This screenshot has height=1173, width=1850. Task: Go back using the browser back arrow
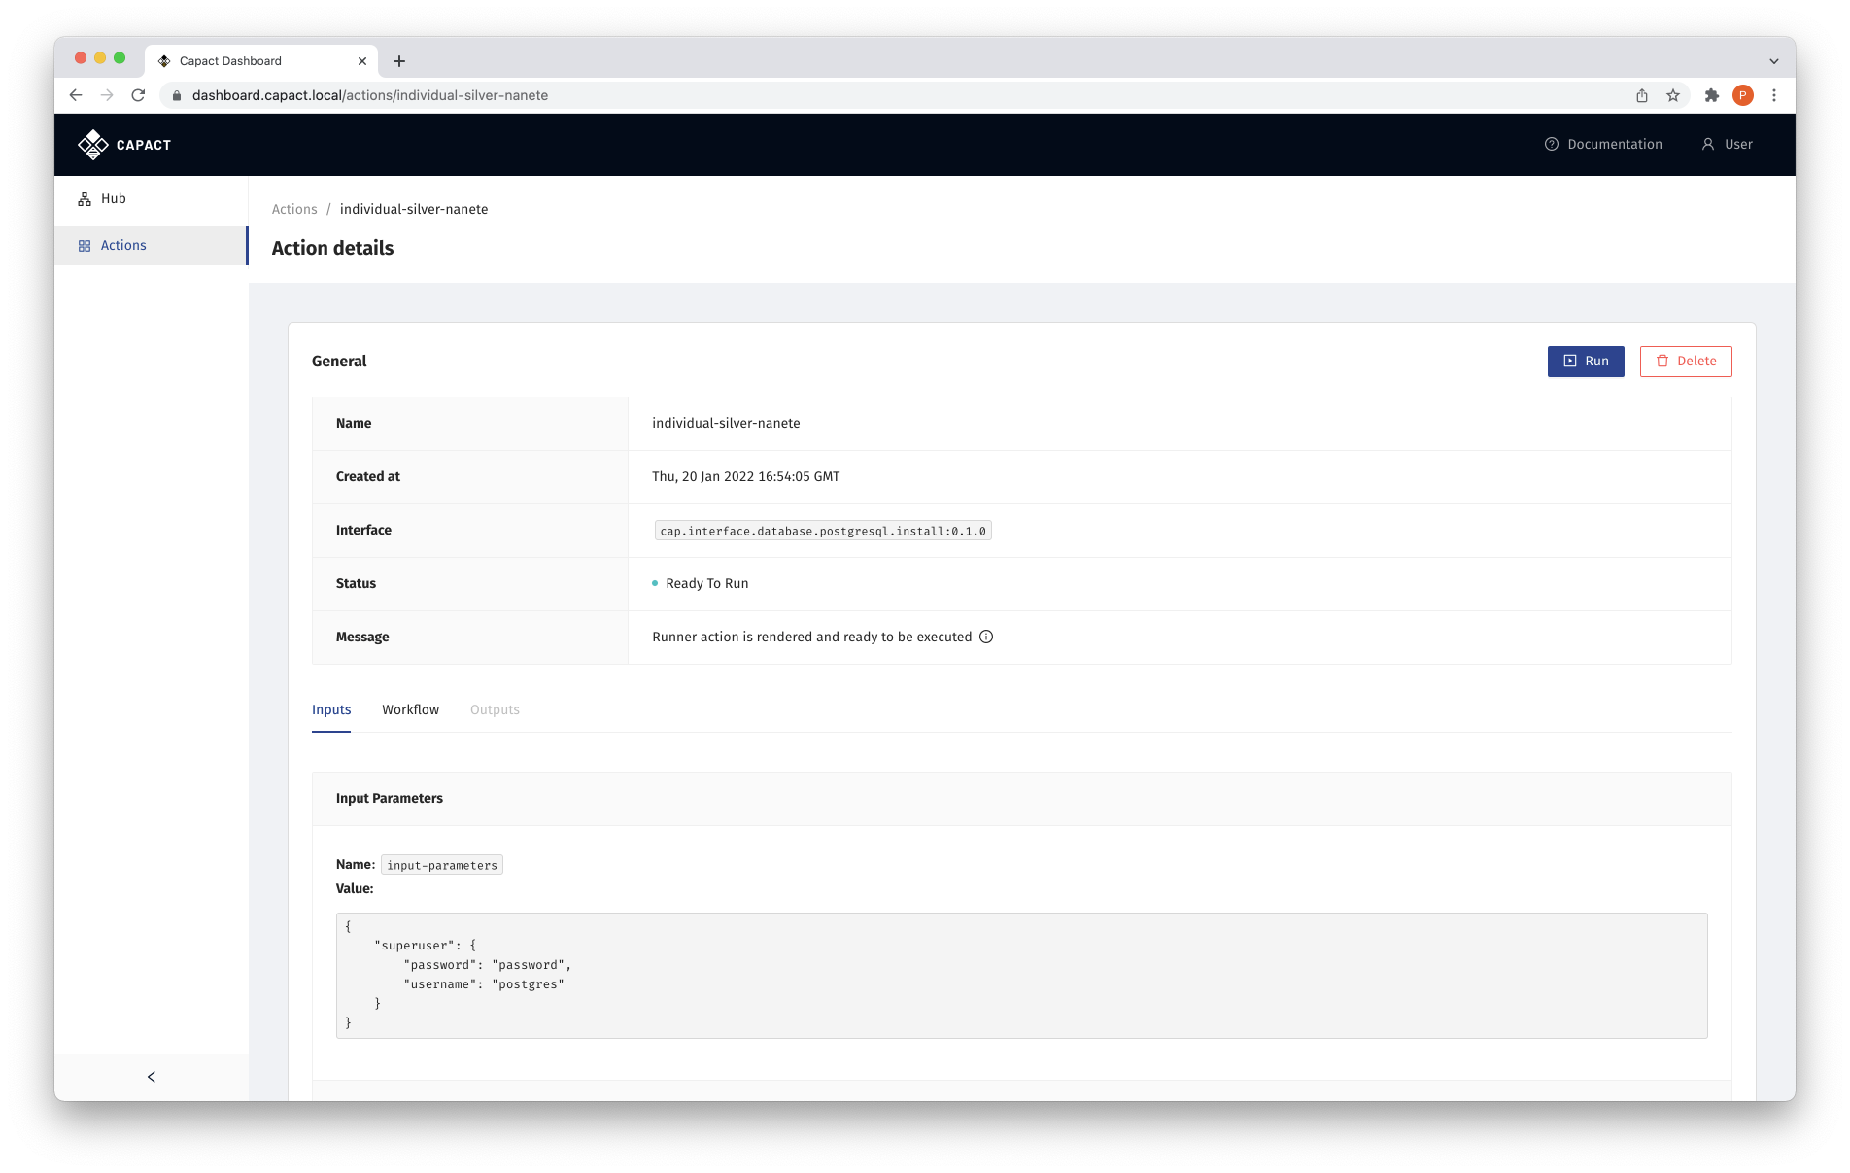76,95
